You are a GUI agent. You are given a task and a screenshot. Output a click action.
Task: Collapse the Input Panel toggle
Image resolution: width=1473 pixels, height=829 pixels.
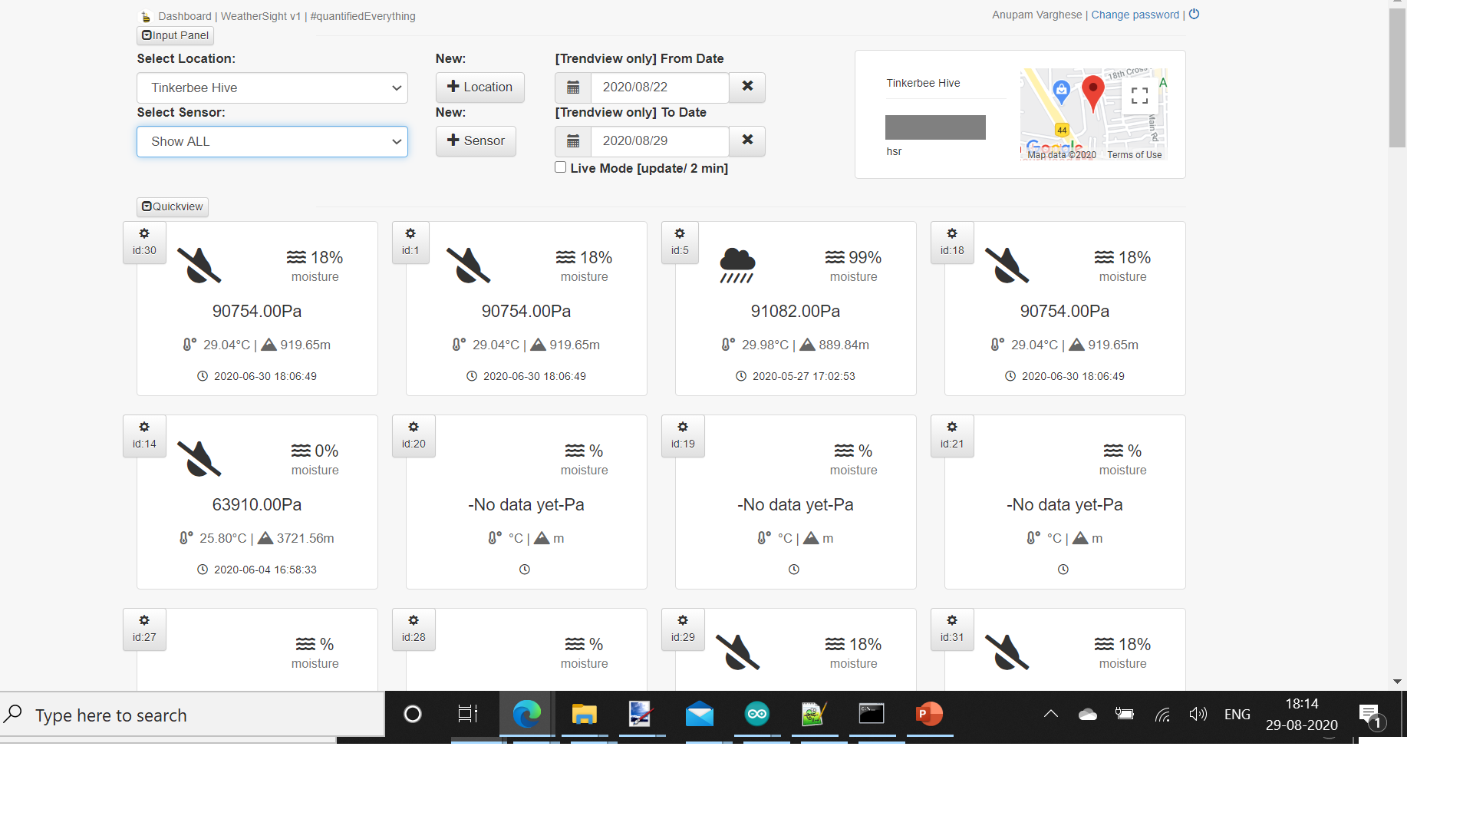tap(175, 35)
